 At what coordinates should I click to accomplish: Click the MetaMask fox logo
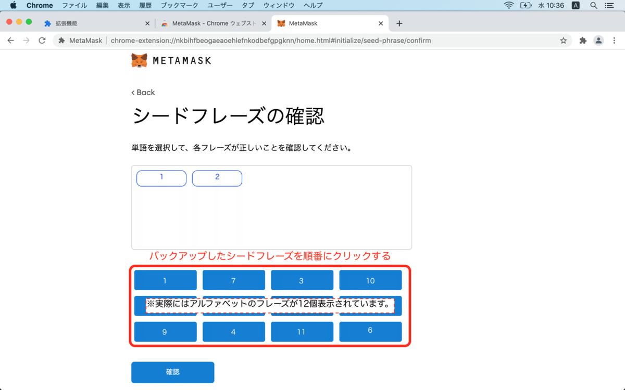click(x=139, y=60)
